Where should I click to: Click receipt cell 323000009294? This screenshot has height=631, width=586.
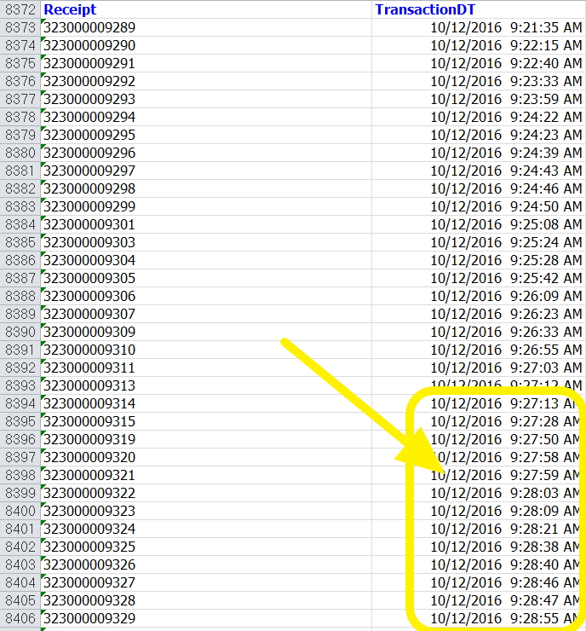pos(206,117)
